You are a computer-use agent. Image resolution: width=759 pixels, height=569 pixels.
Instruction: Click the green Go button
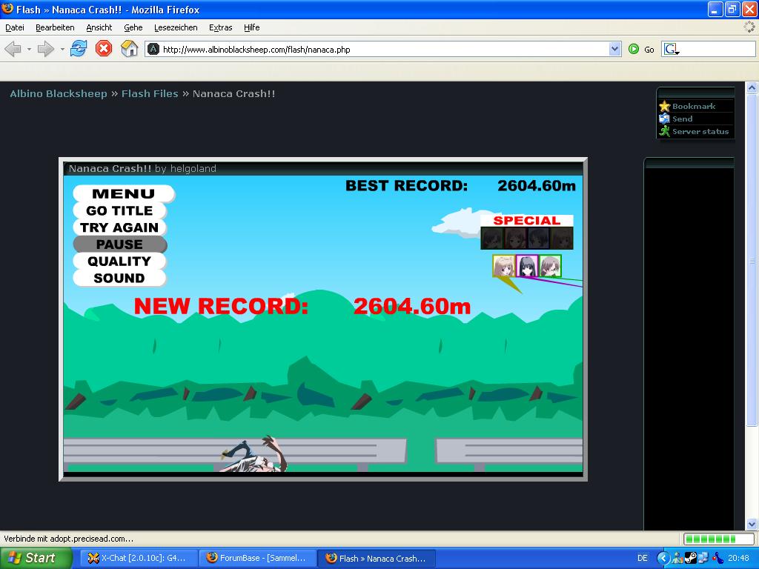[x=641, y=50]
